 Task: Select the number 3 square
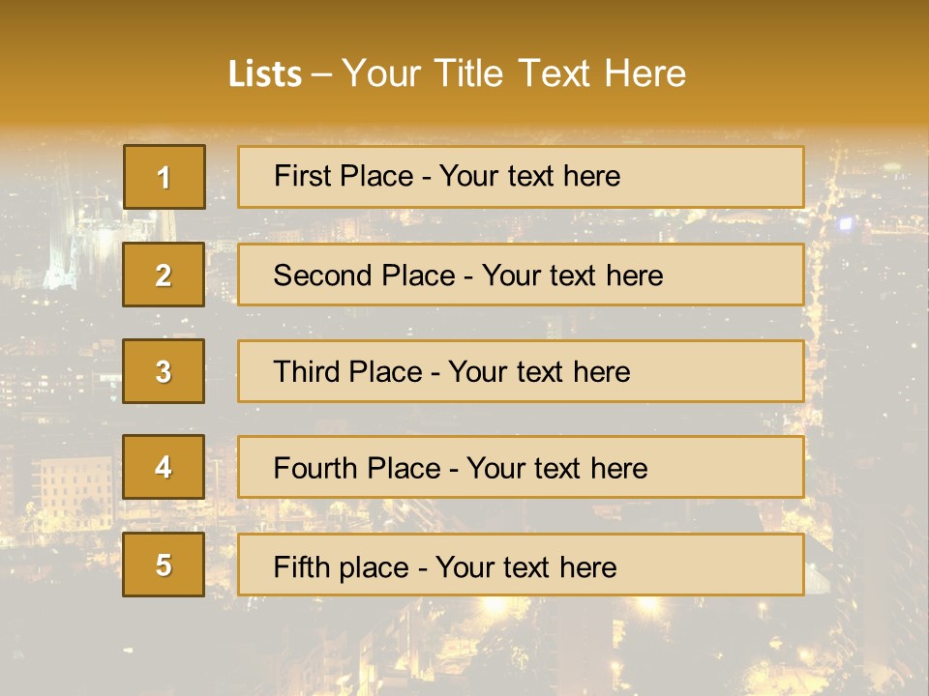[164, 371]
